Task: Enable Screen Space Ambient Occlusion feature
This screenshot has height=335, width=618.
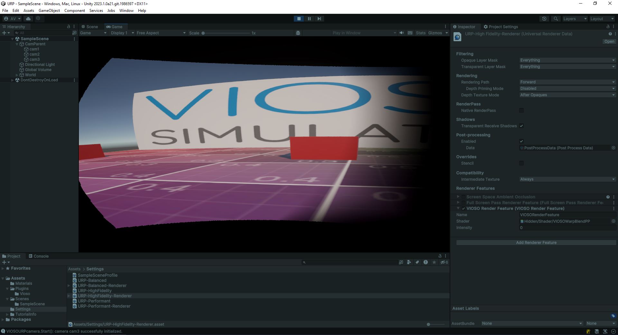Action: (464, 197)
